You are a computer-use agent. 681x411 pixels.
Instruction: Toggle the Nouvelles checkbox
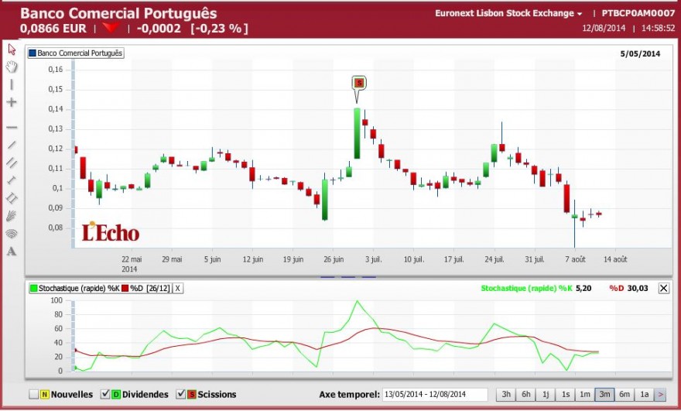click(x=33, y=394)
